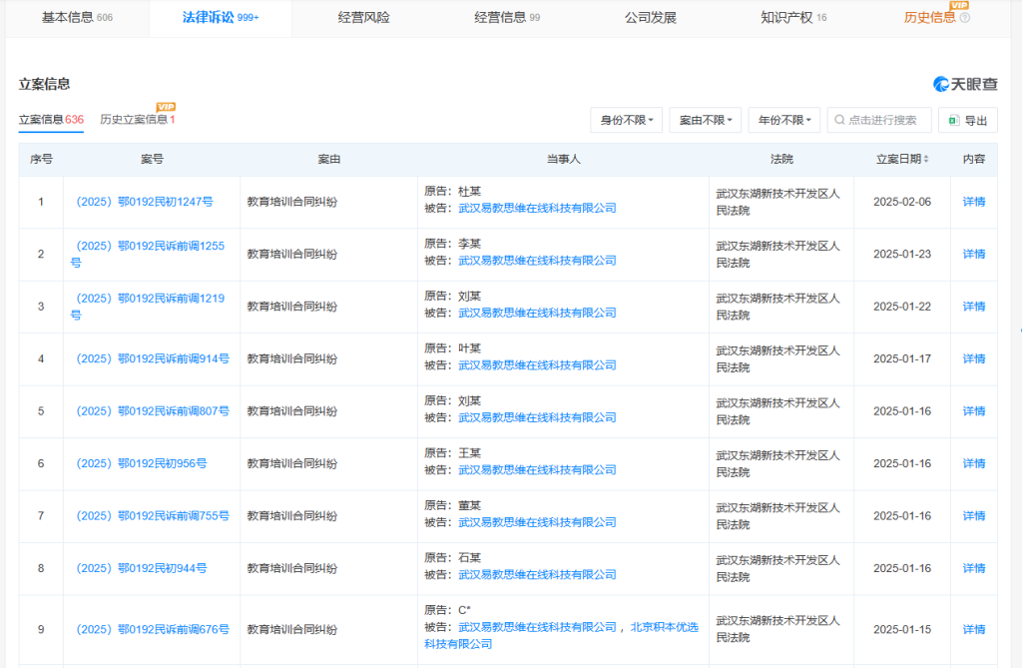This screenshot has height=668, width=1022.
Task: Select 教育培训合同纠纷 in row 1
Action: pyautogui.click(x=292, y=202)
